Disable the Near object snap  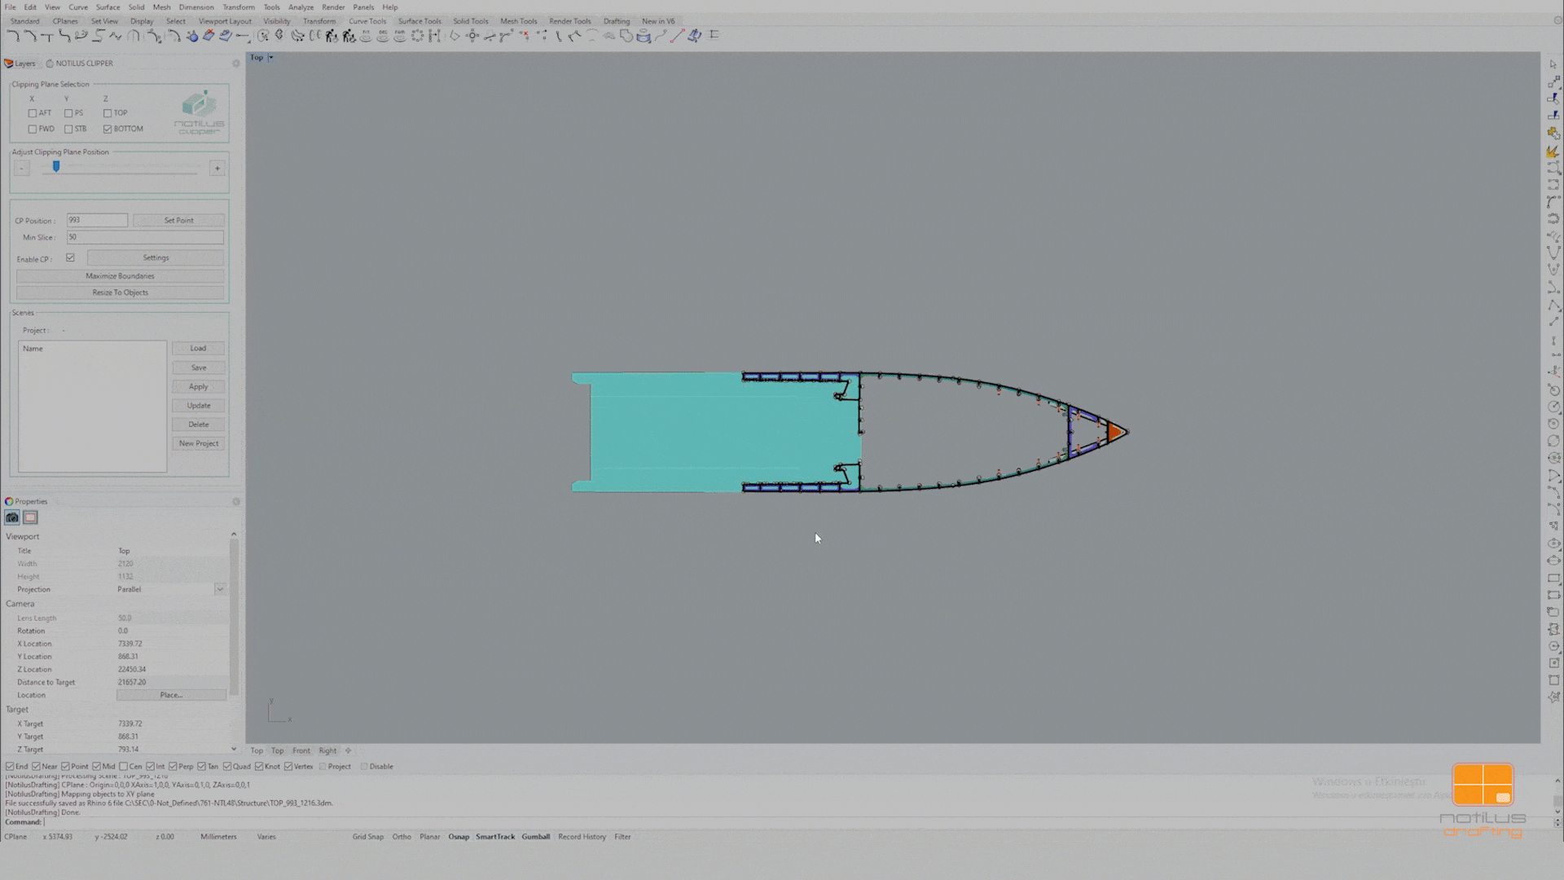(x=36, y=767)
